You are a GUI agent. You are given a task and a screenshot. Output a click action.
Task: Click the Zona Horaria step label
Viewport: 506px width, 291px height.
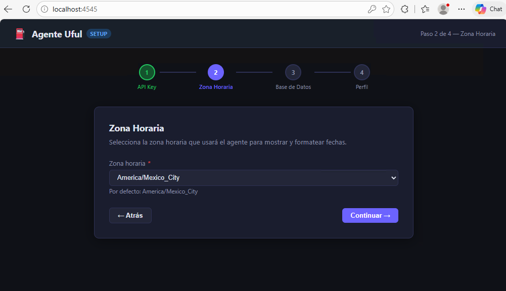(216, 86)
